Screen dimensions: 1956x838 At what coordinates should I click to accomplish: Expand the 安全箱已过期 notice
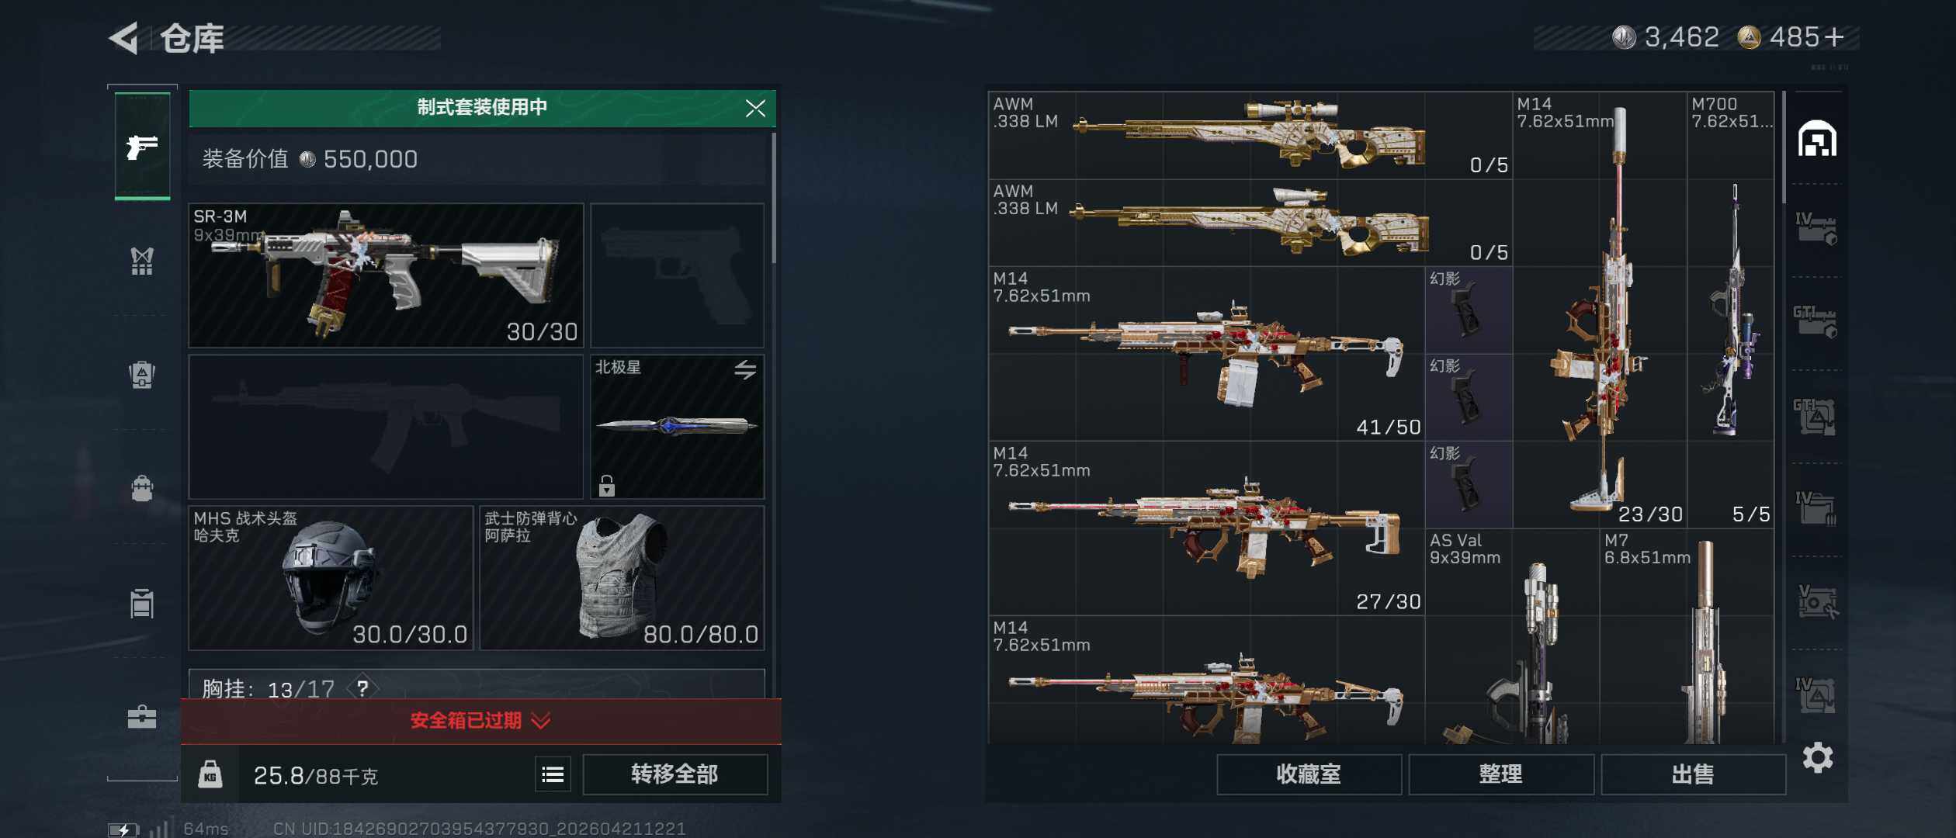point(481,721)
